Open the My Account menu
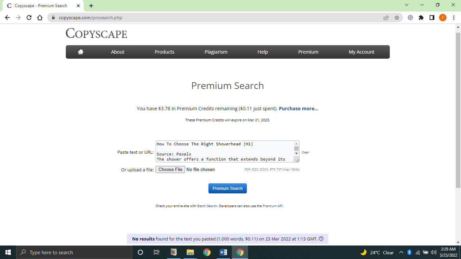461x259 pixels. [361, 52]
